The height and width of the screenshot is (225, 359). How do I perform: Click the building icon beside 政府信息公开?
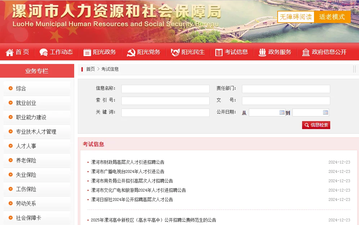click(306, 52)
